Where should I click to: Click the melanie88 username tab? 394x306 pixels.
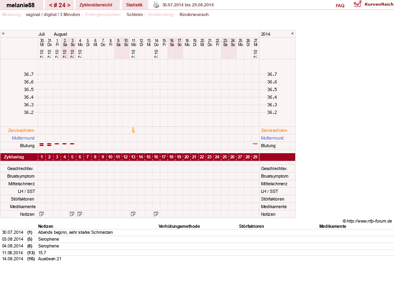pyautogui.click(x=20, y=5)
